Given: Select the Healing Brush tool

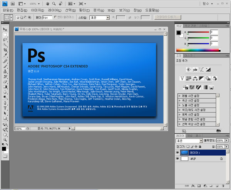Looking at the screenshot, I should tap(5, 61).
